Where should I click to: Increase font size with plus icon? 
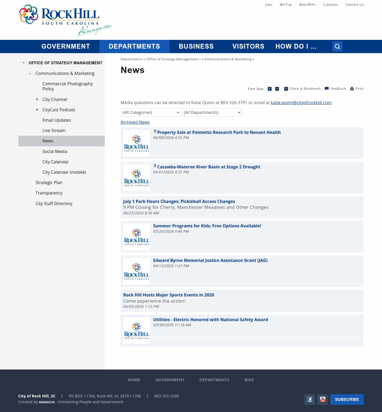[270, 89]
